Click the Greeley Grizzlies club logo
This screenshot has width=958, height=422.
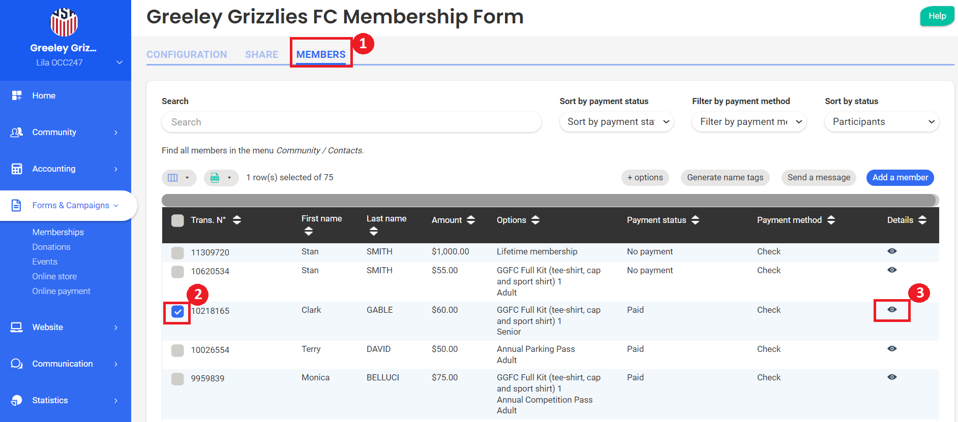click(64, 22)
